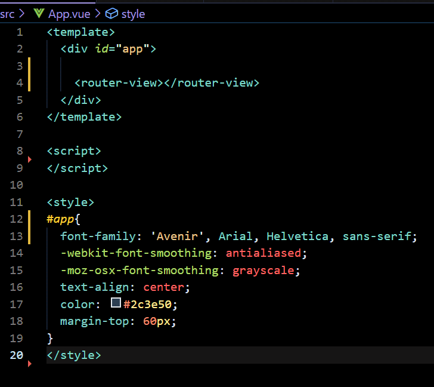The width and height of the screenshot is (434, 387).
Task: Click the yellow change bar beside line 12
Action: pyautogui.click(x=29, y=228)
